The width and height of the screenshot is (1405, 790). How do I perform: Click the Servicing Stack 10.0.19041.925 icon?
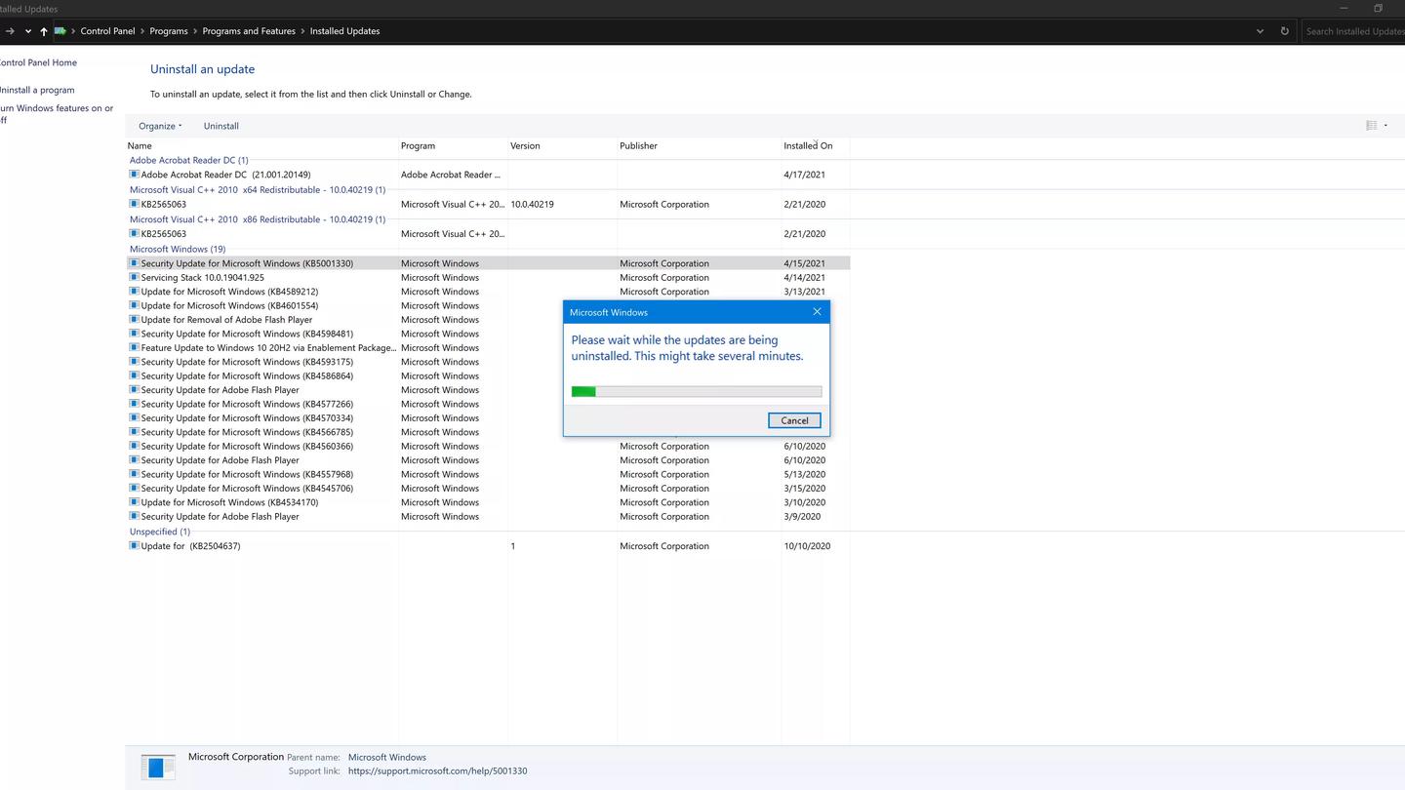pyautogui.click(x=134, y=277)
